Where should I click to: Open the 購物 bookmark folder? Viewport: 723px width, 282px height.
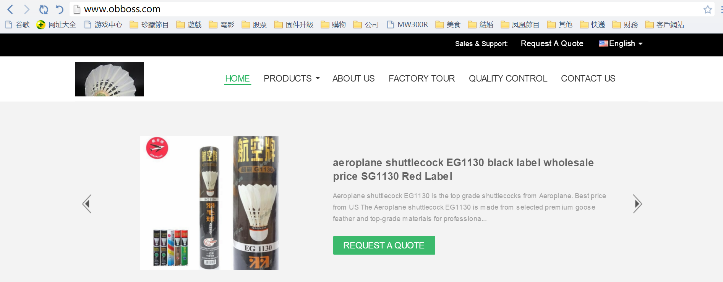click(333, 25)
